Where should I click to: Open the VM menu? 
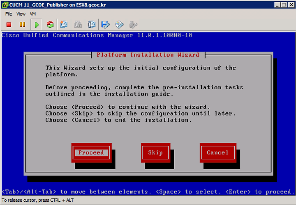pyautogui.click(x=32, y=14)
